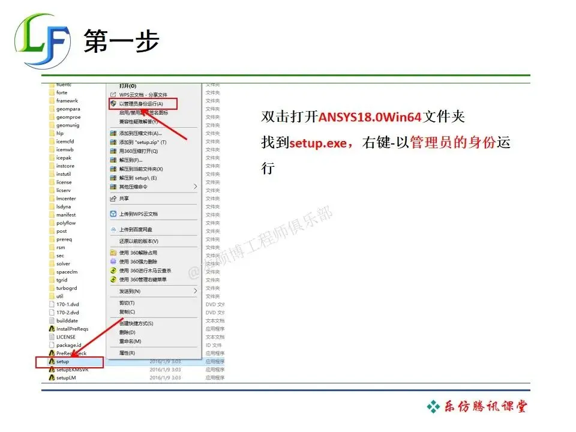Image resolution: width=576 pixels, height=432 pixels.
Task: Select 还原以前的版本(V) menu entry
Action: tap(139, 241)
